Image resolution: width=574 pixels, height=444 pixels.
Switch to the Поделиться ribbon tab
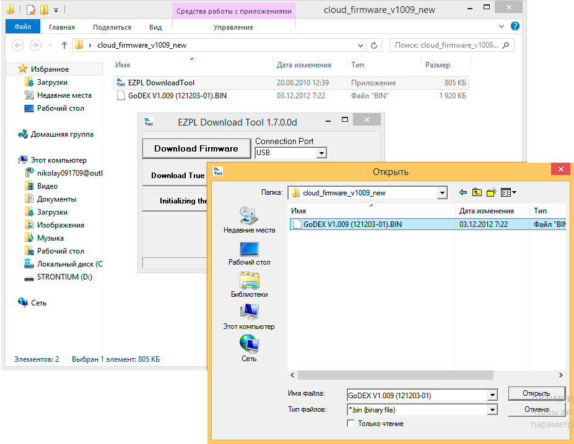112,27
